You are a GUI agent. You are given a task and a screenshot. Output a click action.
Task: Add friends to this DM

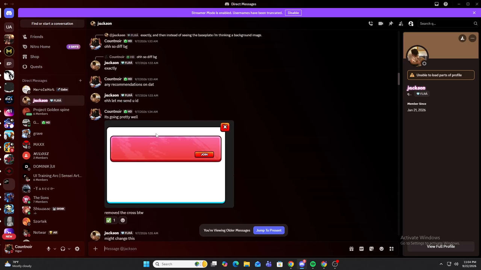[401, 24]
